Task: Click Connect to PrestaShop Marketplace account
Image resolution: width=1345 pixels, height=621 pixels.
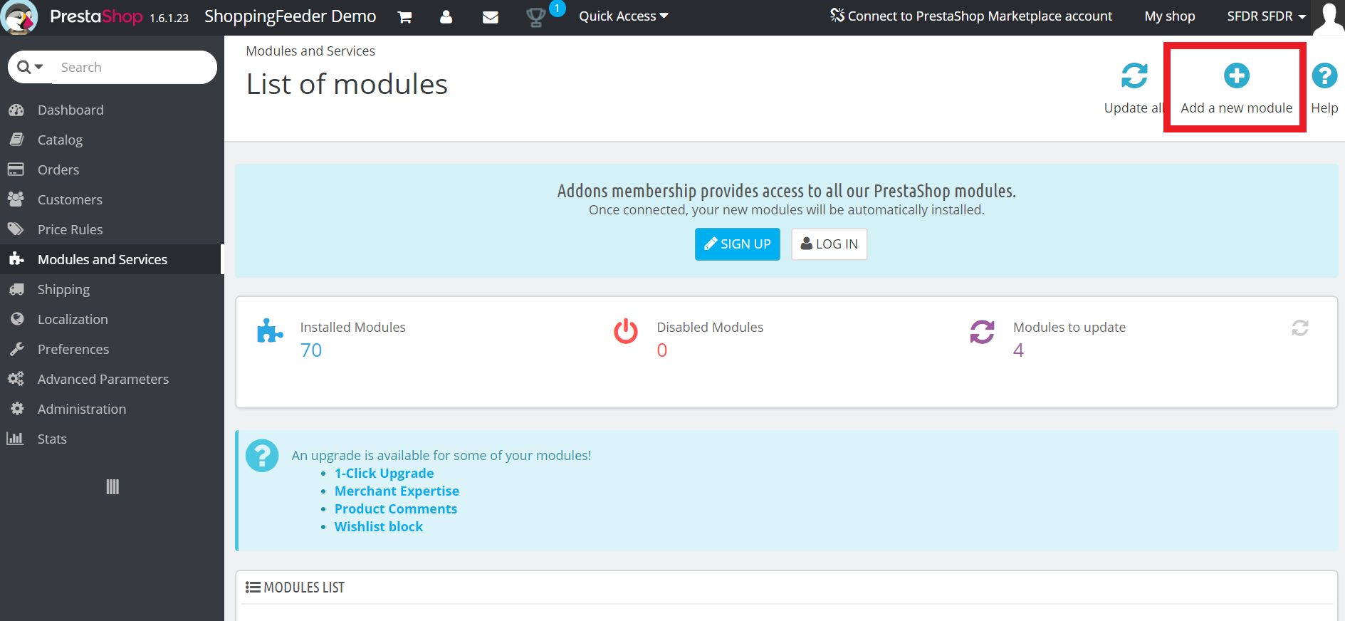Action: [x=971, y=16]
